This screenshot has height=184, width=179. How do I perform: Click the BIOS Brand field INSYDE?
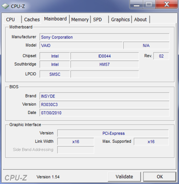(x=104, y=96)
